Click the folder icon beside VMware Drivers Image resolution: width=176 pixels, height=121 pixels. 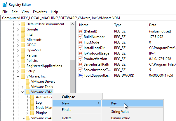click(x=28, y=82)
